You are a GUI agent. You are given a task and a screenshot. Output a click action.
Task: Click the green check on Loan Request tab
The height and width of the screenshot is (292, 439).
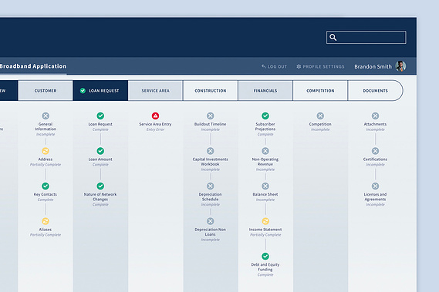pyautogui.click(x=83, y=91)
